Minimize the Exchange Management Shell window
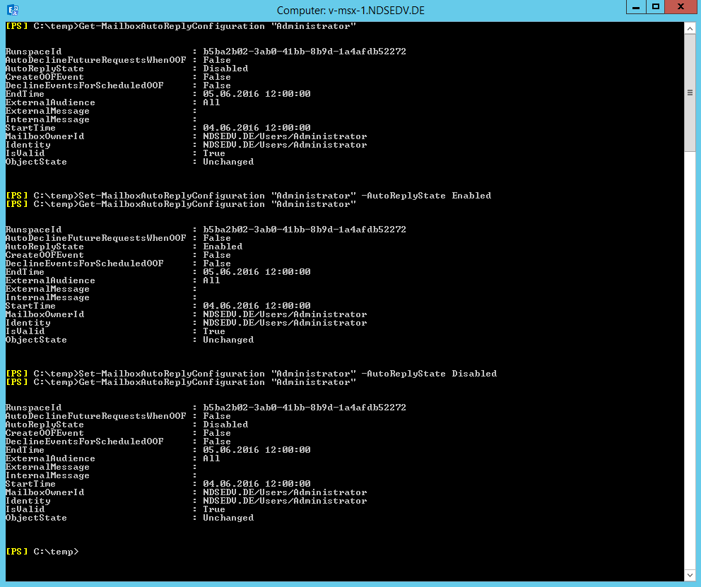The image size is (701, 587). tap(635, 7)
